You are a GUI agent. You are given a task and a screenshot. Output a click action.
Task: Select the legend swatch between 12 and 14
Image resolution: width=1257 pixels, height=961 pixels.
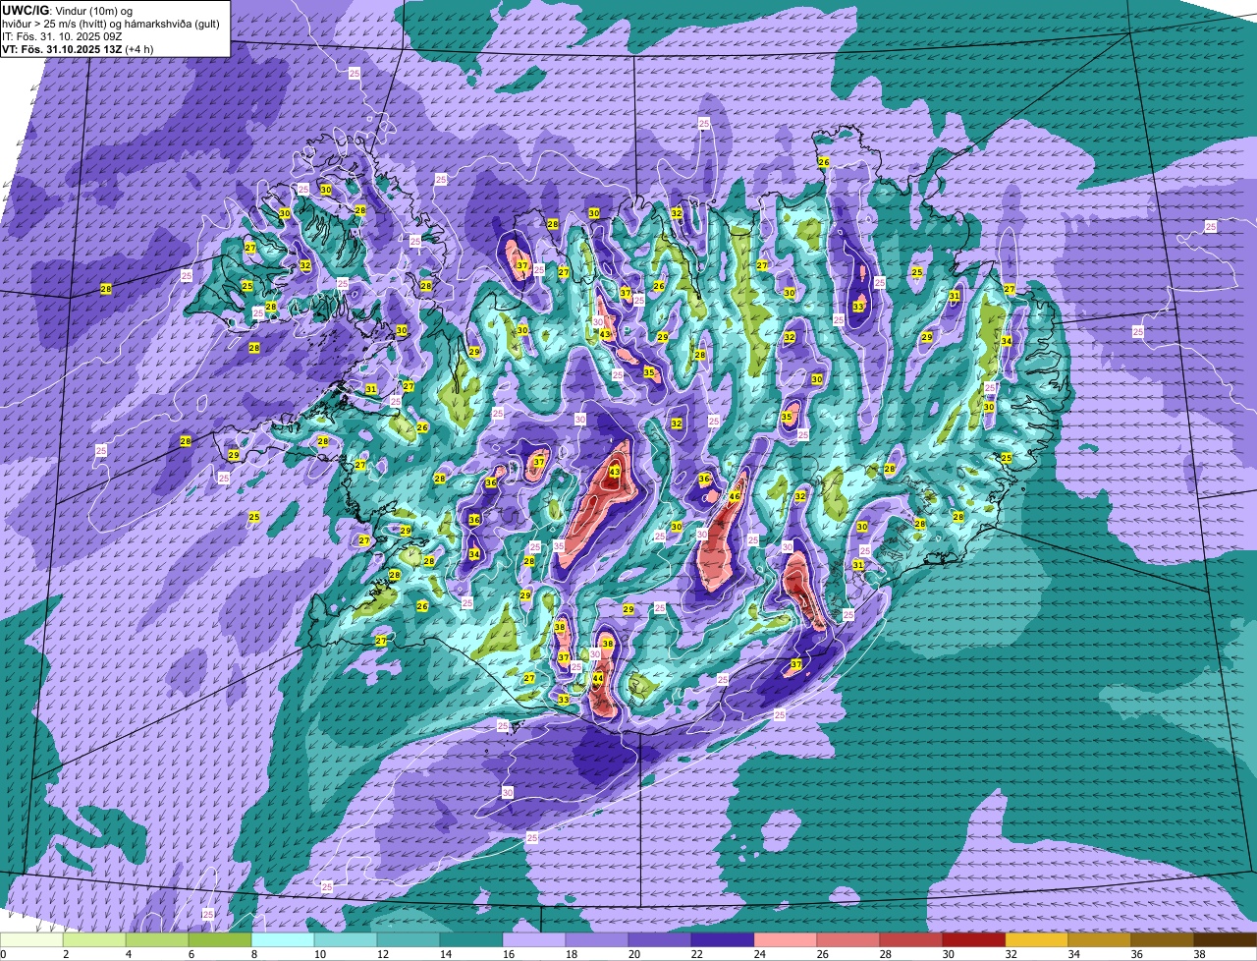point(409,939)
